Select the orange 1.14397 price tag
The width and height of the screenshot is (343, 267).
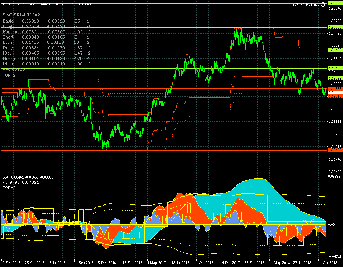point(334,88)
